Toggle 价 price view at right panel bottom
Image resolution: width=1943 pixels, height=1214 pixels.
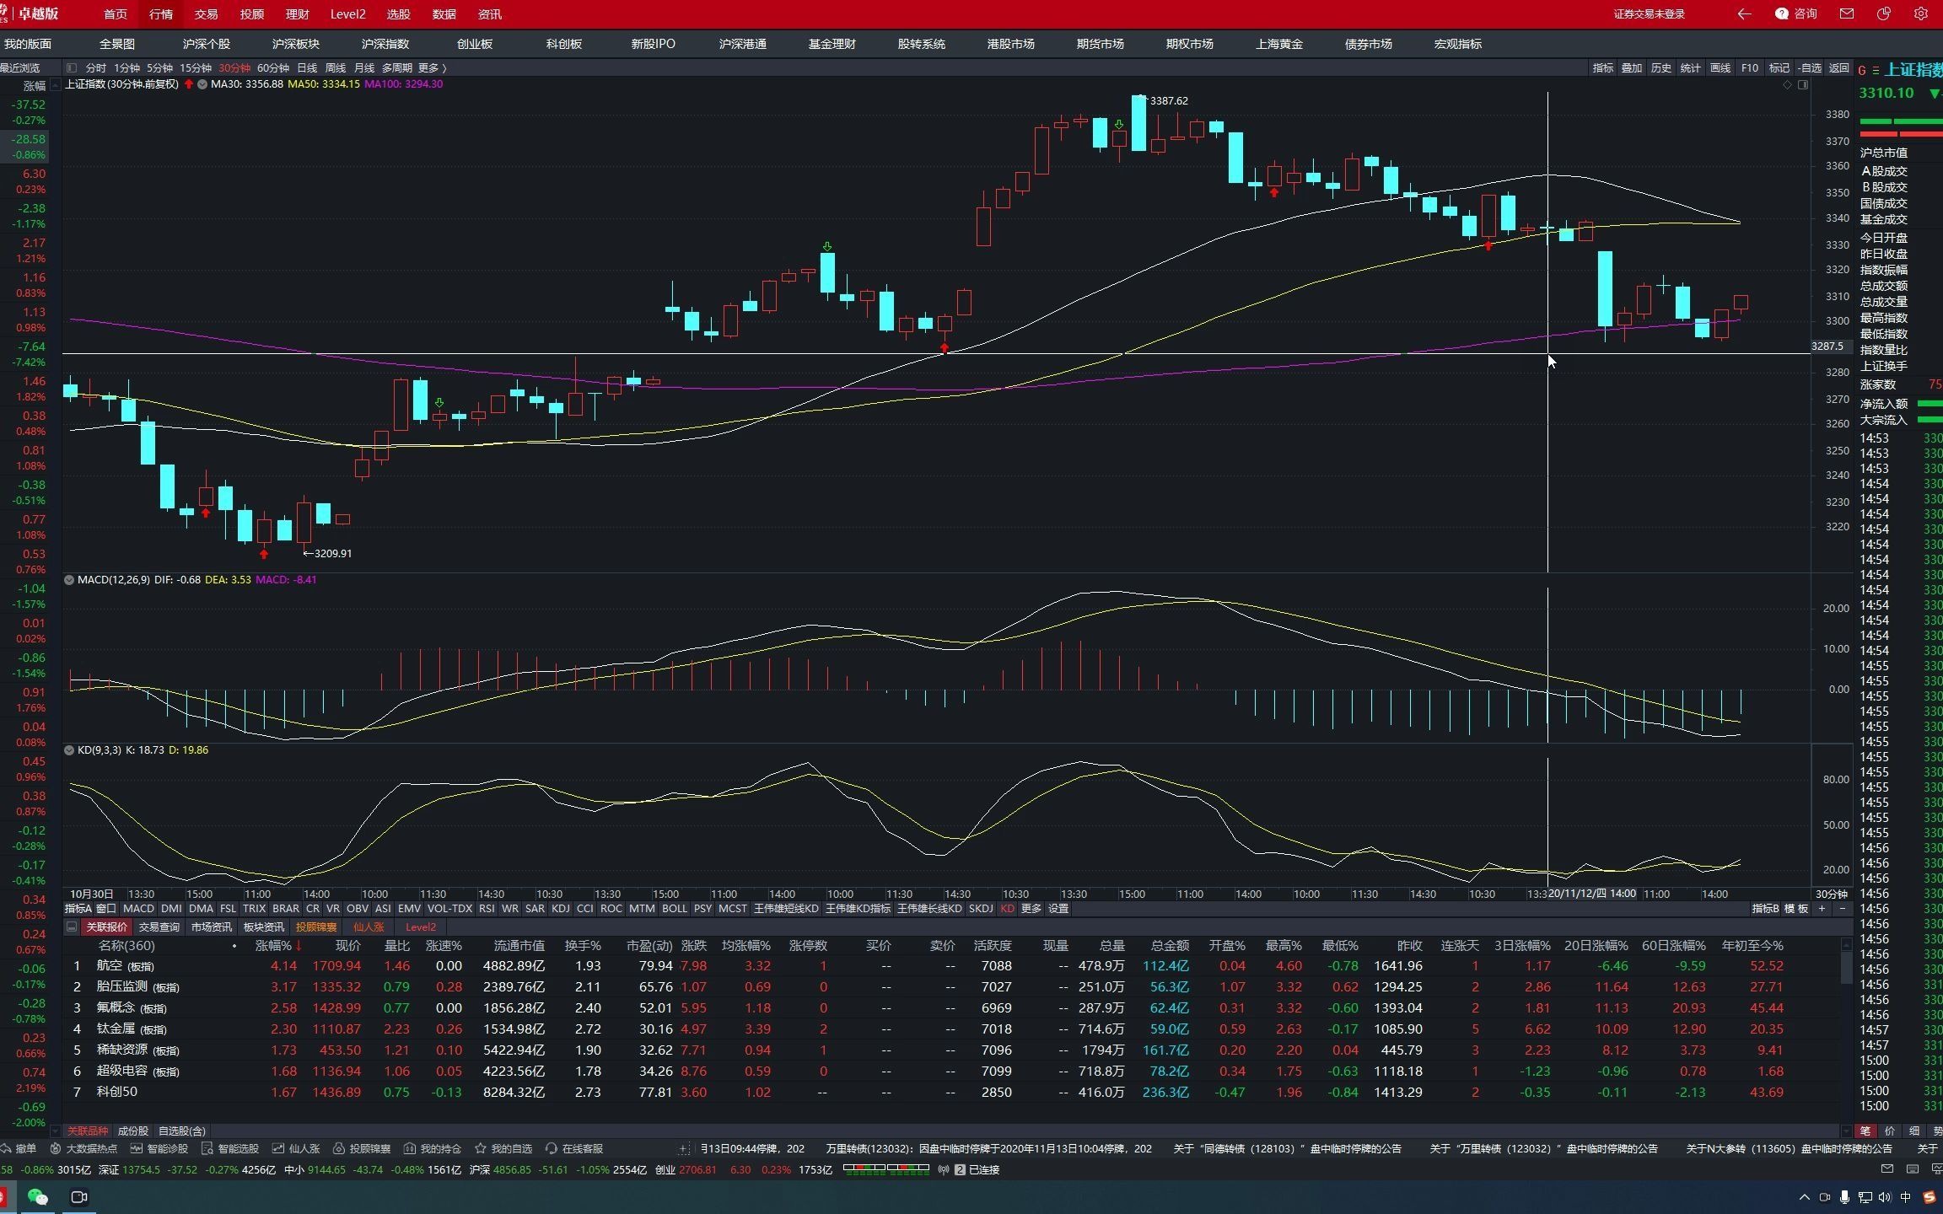point(1890,1131)
